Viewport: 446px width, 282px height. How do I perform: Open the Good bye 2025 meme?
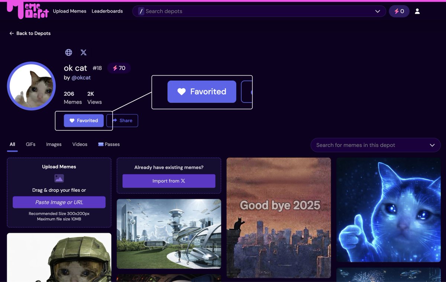(279, 218)
